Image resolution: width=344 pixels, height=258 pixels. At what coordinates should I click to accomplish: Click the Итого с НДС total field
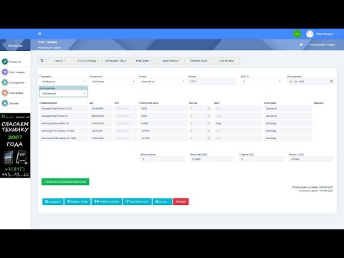pyautogui.click(x=311, y=159)
